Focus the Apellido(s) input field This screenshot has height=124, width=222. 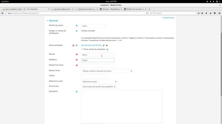pos(98,60)
